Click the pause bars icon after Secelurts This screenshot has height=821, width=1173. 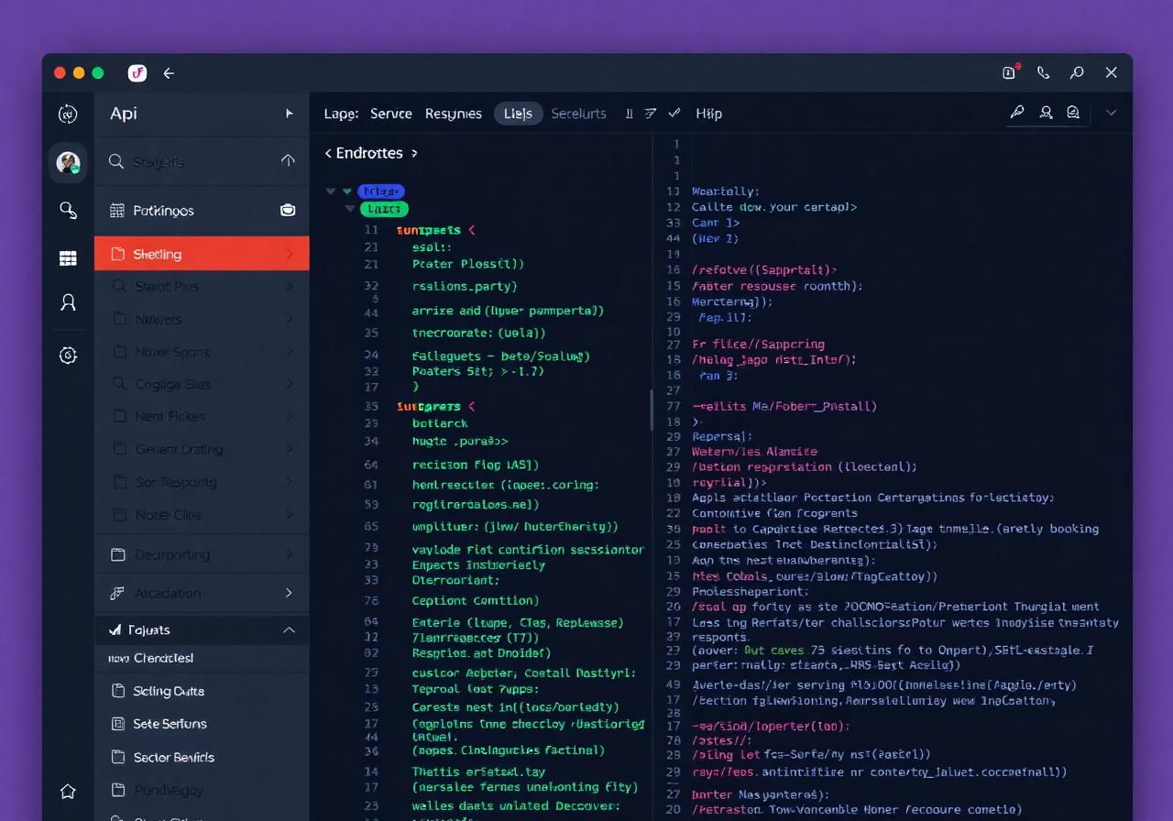pyautogui.click(x=629, y=114)
